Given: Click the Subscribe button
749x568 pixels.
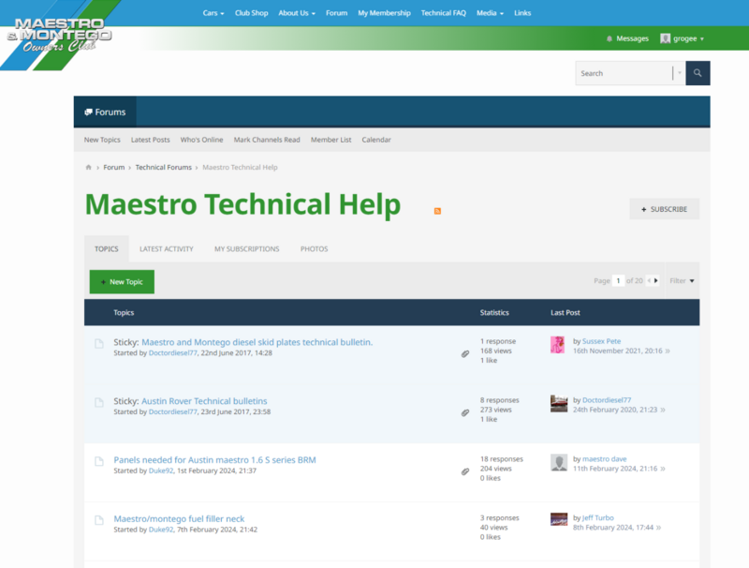Looking at the screenshot, I should 664,209.
